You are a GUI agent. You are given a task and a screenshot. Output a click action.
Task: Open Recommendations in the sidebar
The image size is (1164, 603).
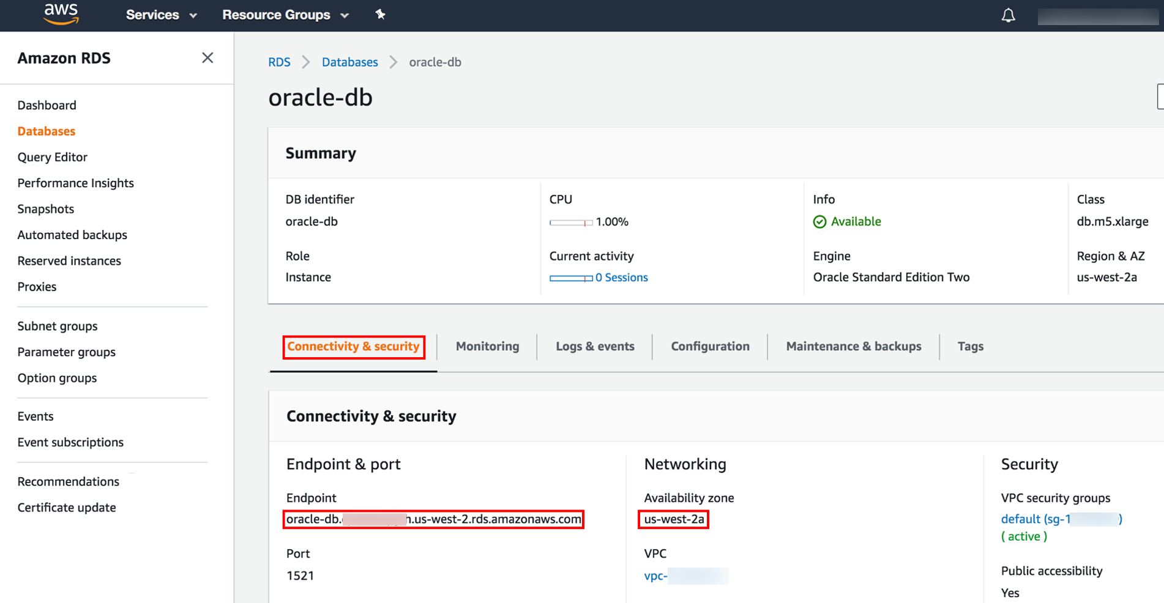click(x=68, y=482)
